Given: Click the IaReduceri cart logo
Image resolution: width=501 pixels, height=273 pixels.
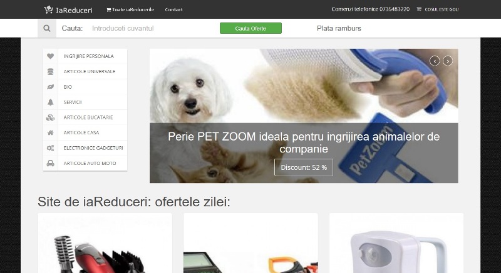Looking at the screenshot, I should pos(68,10).
